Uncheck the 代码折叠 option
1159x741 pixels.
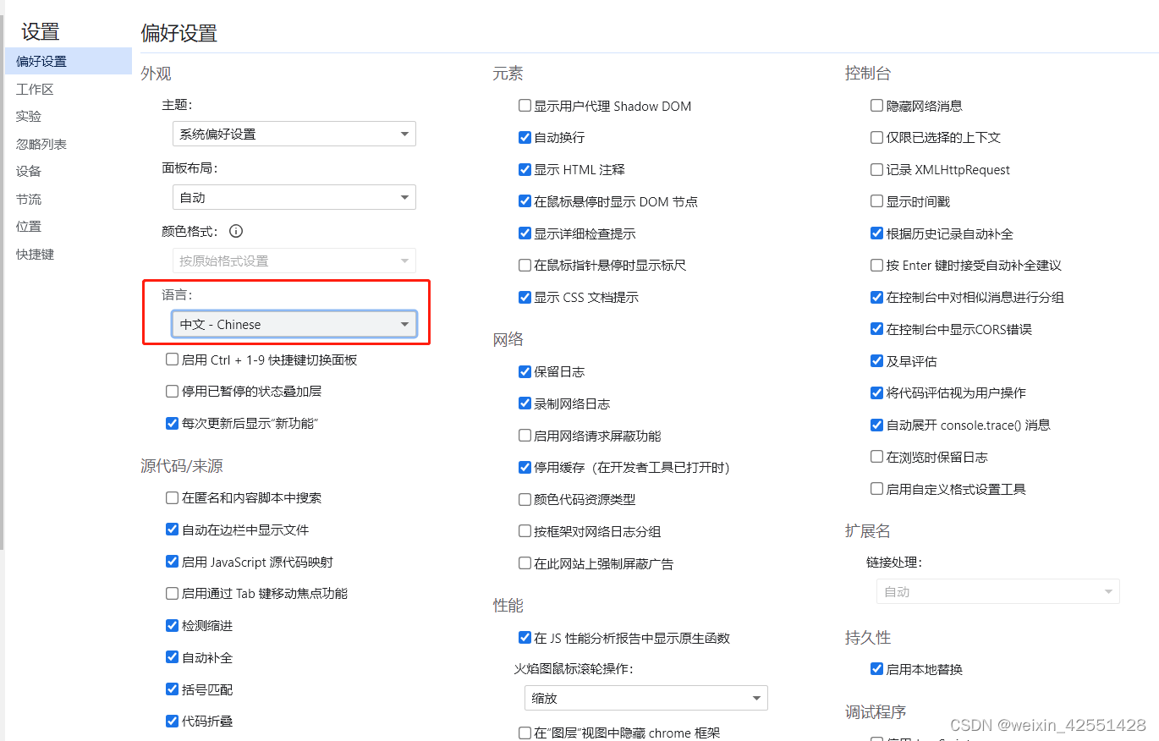[172, 721]
